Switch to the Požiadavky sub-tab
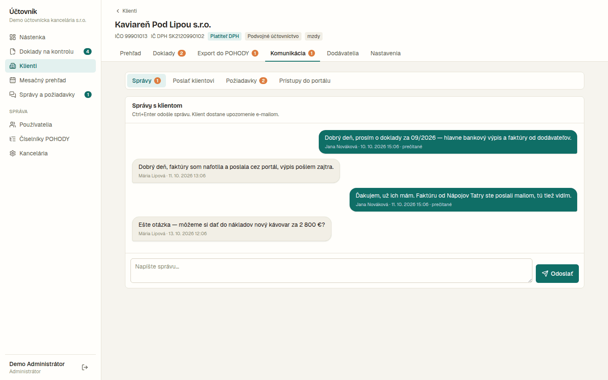This screenshot has width=608, height=380. coord(247,81)
